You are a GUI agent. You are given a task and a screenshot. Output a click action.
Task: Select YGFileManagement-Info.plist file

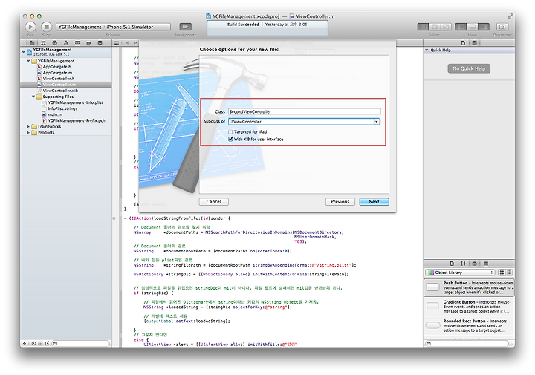click(x=75, y=102)
